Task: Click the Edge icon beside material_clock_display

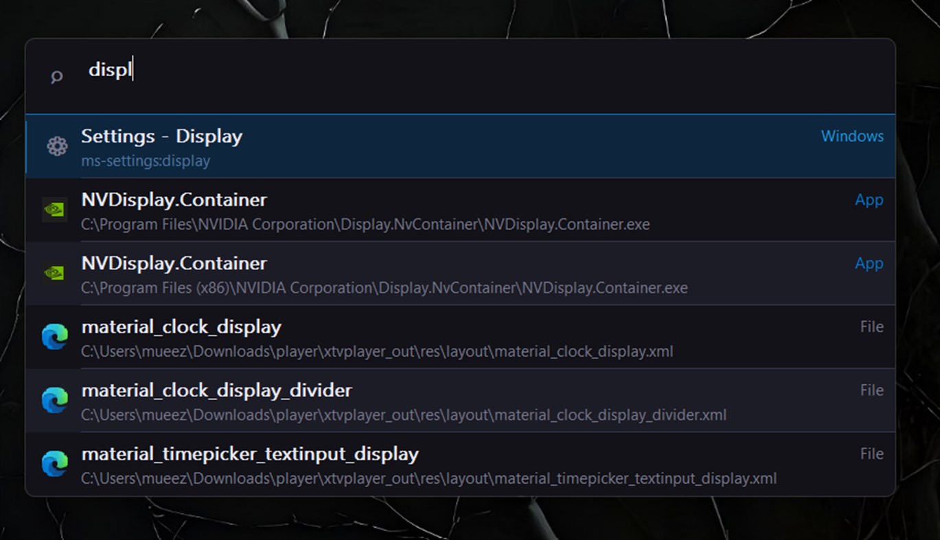Action: (54, 337)
